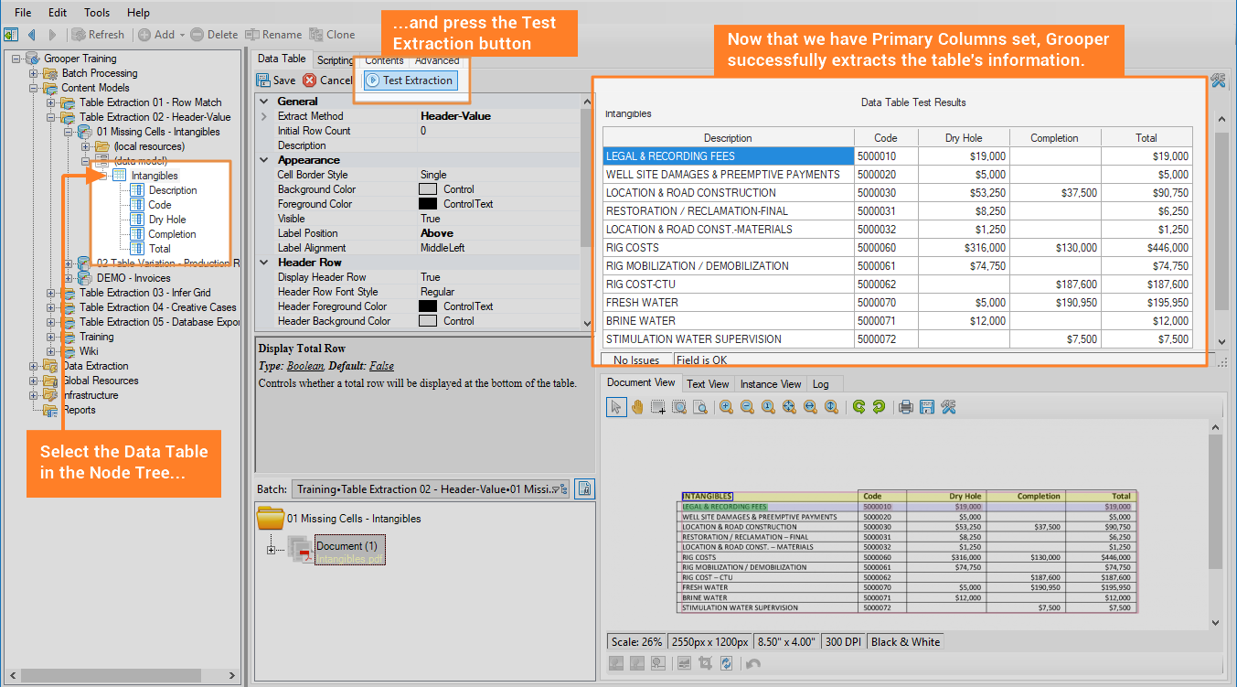The height and width of the screenshot is (687, 1237).
Task: Click the zoom out magnifier icon
Action: point(747,407)
